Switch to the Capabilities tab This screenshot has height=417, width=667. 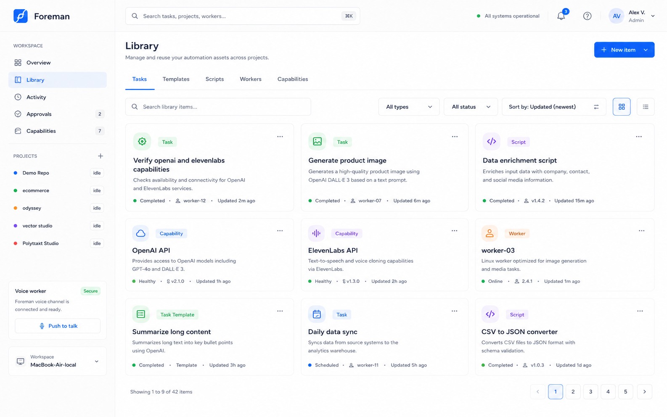pos(293,79)
